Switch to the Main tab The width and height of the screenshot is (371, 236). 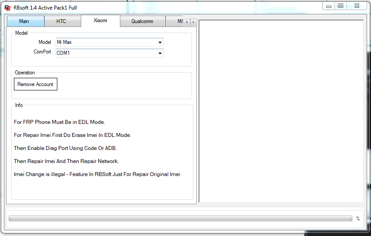26,21
